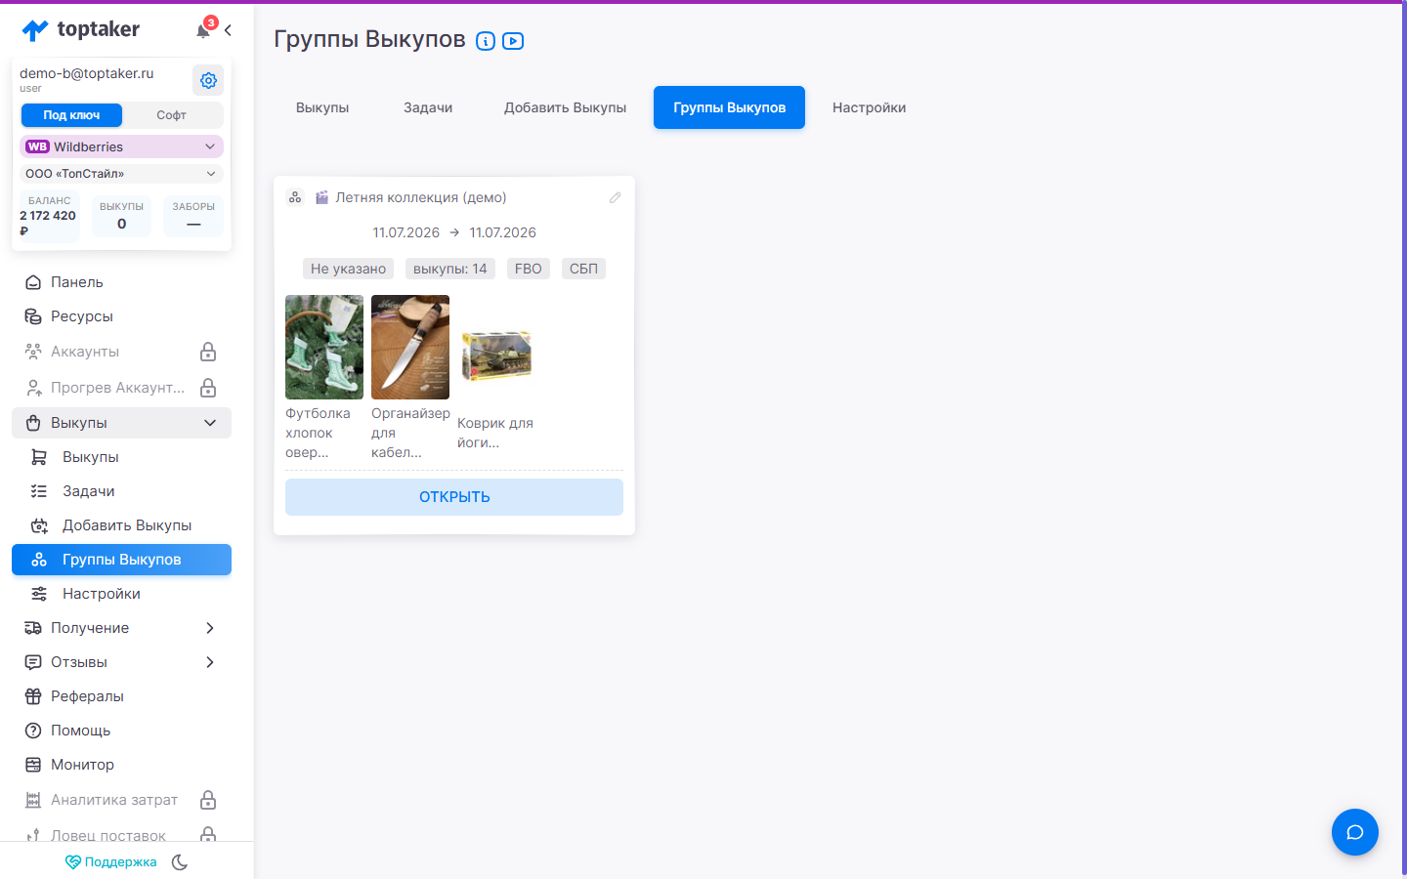1407x879 pixels.
Task: Select the Группы Выкупов tab
Action: 729,107
